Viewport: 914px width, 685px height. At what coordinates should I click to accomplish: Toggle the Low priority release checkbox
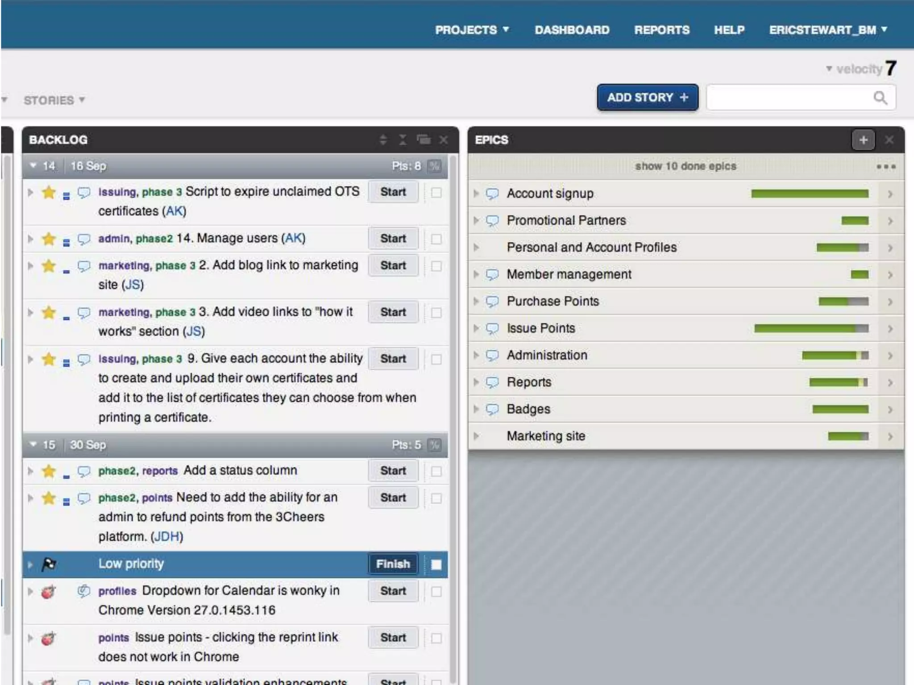436,565
